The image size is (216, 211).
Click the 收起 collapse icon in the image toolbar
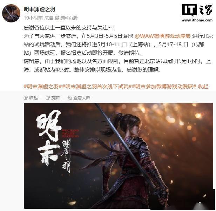click(x=26, y=98)
